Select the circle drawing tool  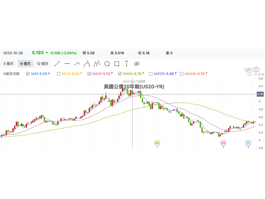click(x=107, y=64)
